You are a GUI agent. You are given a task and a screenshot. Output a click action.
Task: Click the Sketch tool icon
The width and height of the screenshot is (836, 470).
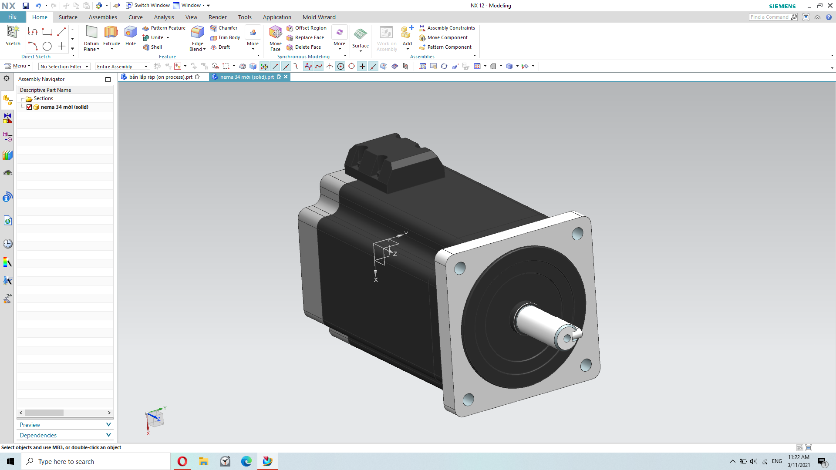(x=13, y=32)
